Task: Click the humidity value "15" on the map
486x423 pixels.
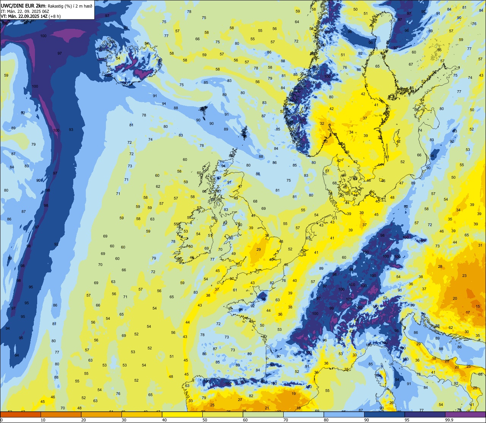Action: tap(478, 306)
